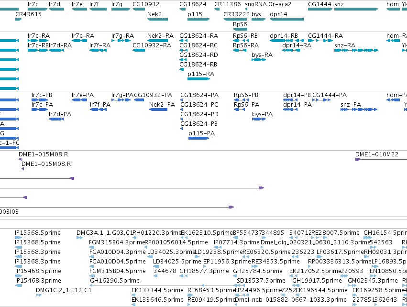
Task: Open the CR43615 gene label
Action: 28,14
